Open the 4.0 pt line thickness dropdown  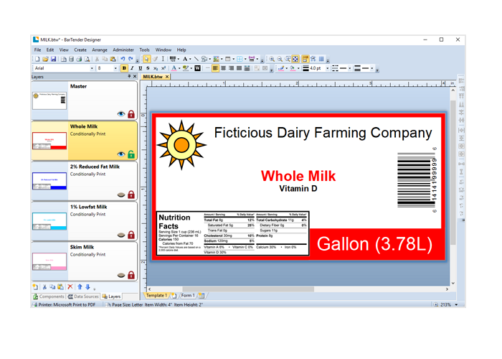coord(328,68)
